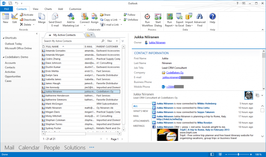The width and height of the screenshot is (266, 157).
Task: Switch to the Charts ribbon tab
Action: pyautogui.click(x=48, y=9)
